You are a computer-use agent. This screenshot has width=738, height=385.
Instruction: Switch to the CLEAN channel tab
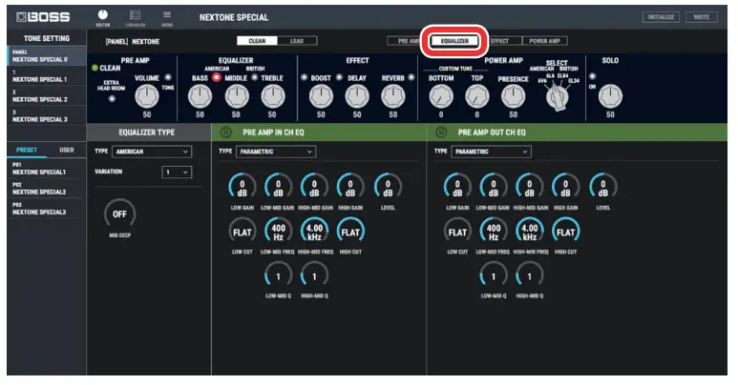point(257,41)
